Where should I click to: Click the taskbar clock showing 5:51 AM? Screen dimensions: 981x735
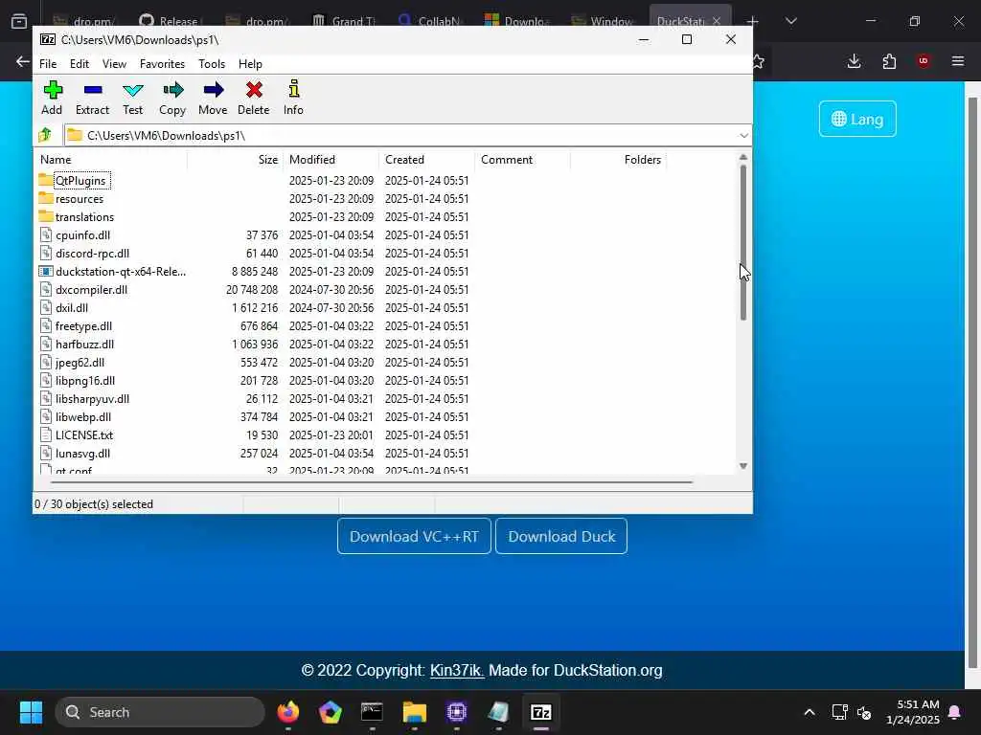(x=912, y=712)
